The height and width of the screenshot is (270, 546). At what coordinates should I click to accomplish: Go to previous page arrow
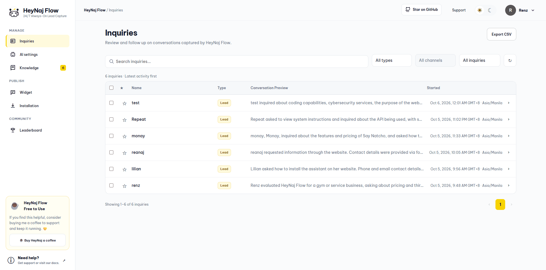pos(489,204)
